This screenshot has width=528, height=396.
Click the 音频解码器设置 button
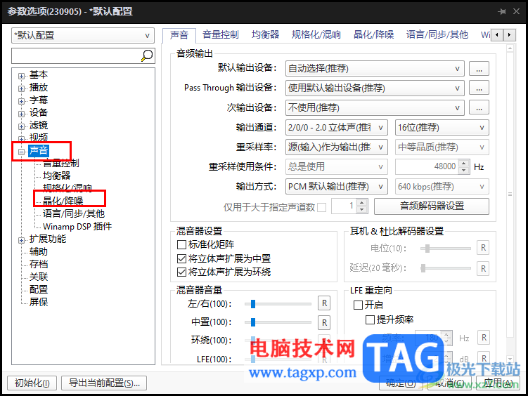[x=432, y=206]
